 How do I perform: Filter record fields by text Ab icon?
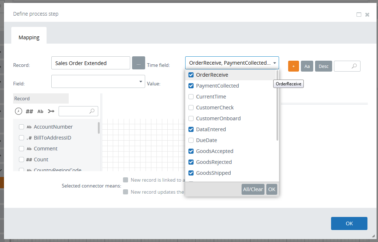pos(40,111)
